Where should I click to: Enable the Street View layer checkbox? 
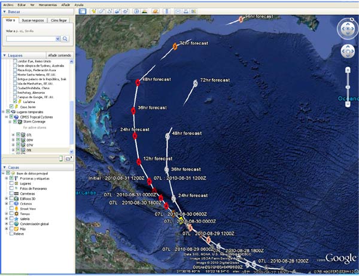[x=11, y=209]
